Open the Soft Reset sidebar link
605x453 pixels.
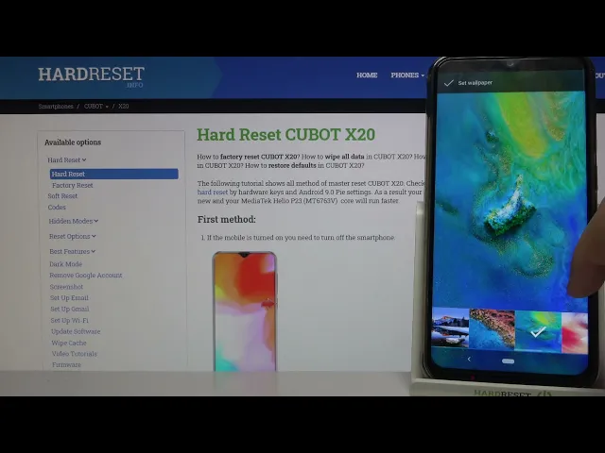click(62, 196)
